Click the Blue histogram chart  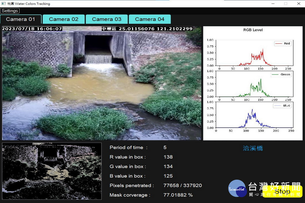[254, 115]
